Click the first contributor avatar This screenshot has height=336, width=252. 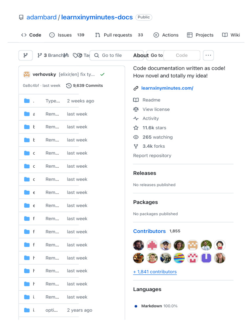pos(138,245)
